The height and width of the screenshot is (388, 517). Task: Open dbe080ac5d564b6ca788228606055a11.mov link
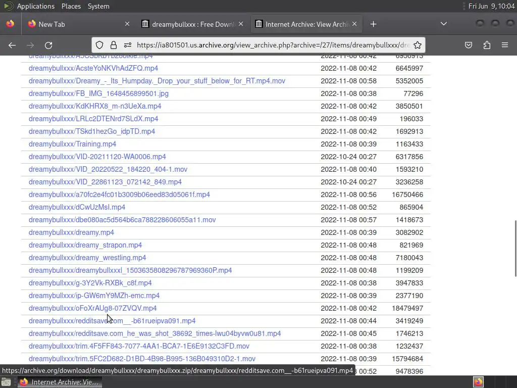pyautogui.click(x=122, y=220)
